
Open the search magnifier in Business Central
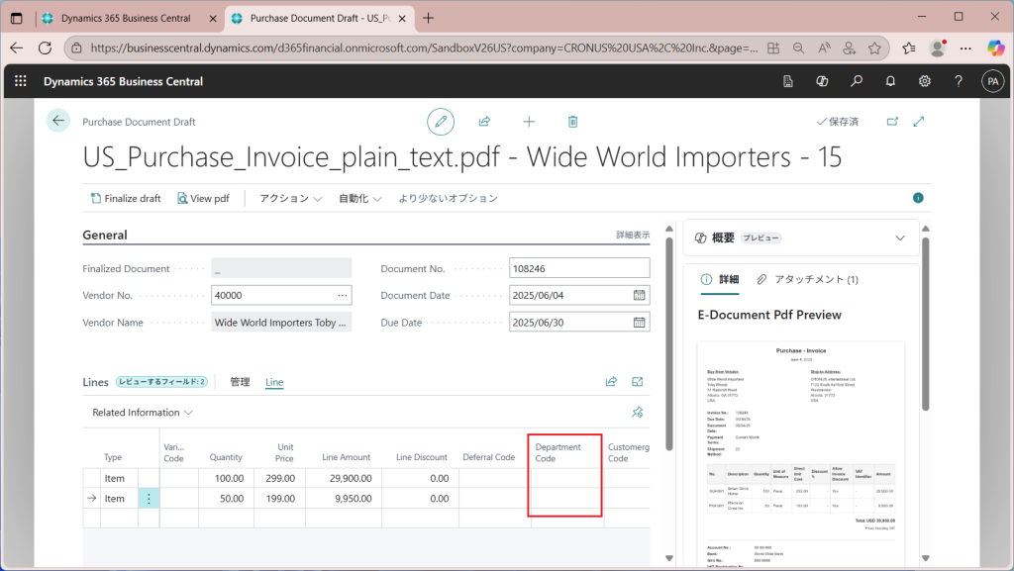[x=857, y=81]
